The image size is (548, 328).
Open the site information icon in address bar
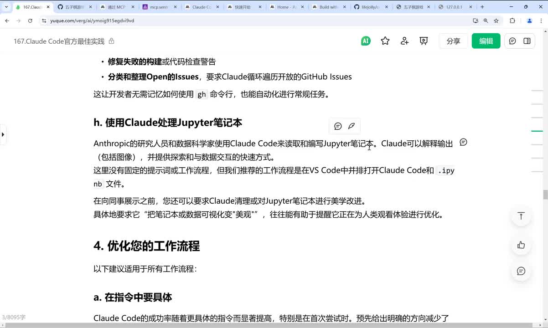[x=44, y=21]
